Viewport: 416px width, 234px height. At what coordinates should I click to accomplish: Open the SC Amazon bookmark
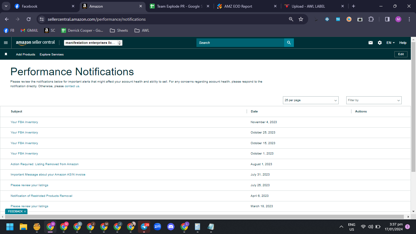(50, 30)
